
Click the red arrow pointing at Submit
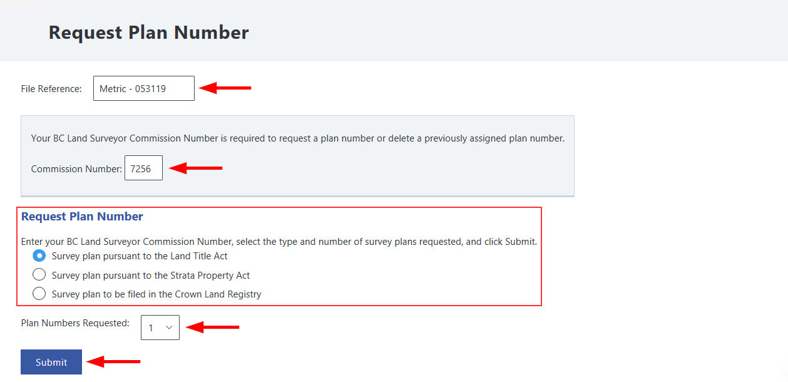tap(113, 361)
